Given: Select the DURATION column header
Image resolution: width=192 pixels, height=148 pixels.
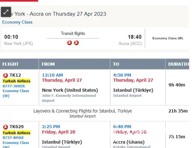Looking at the screenshot, I should 178,64.
